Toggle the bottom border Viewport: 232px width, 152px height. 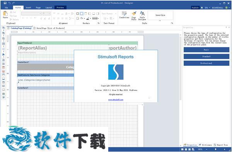(94, 14)
